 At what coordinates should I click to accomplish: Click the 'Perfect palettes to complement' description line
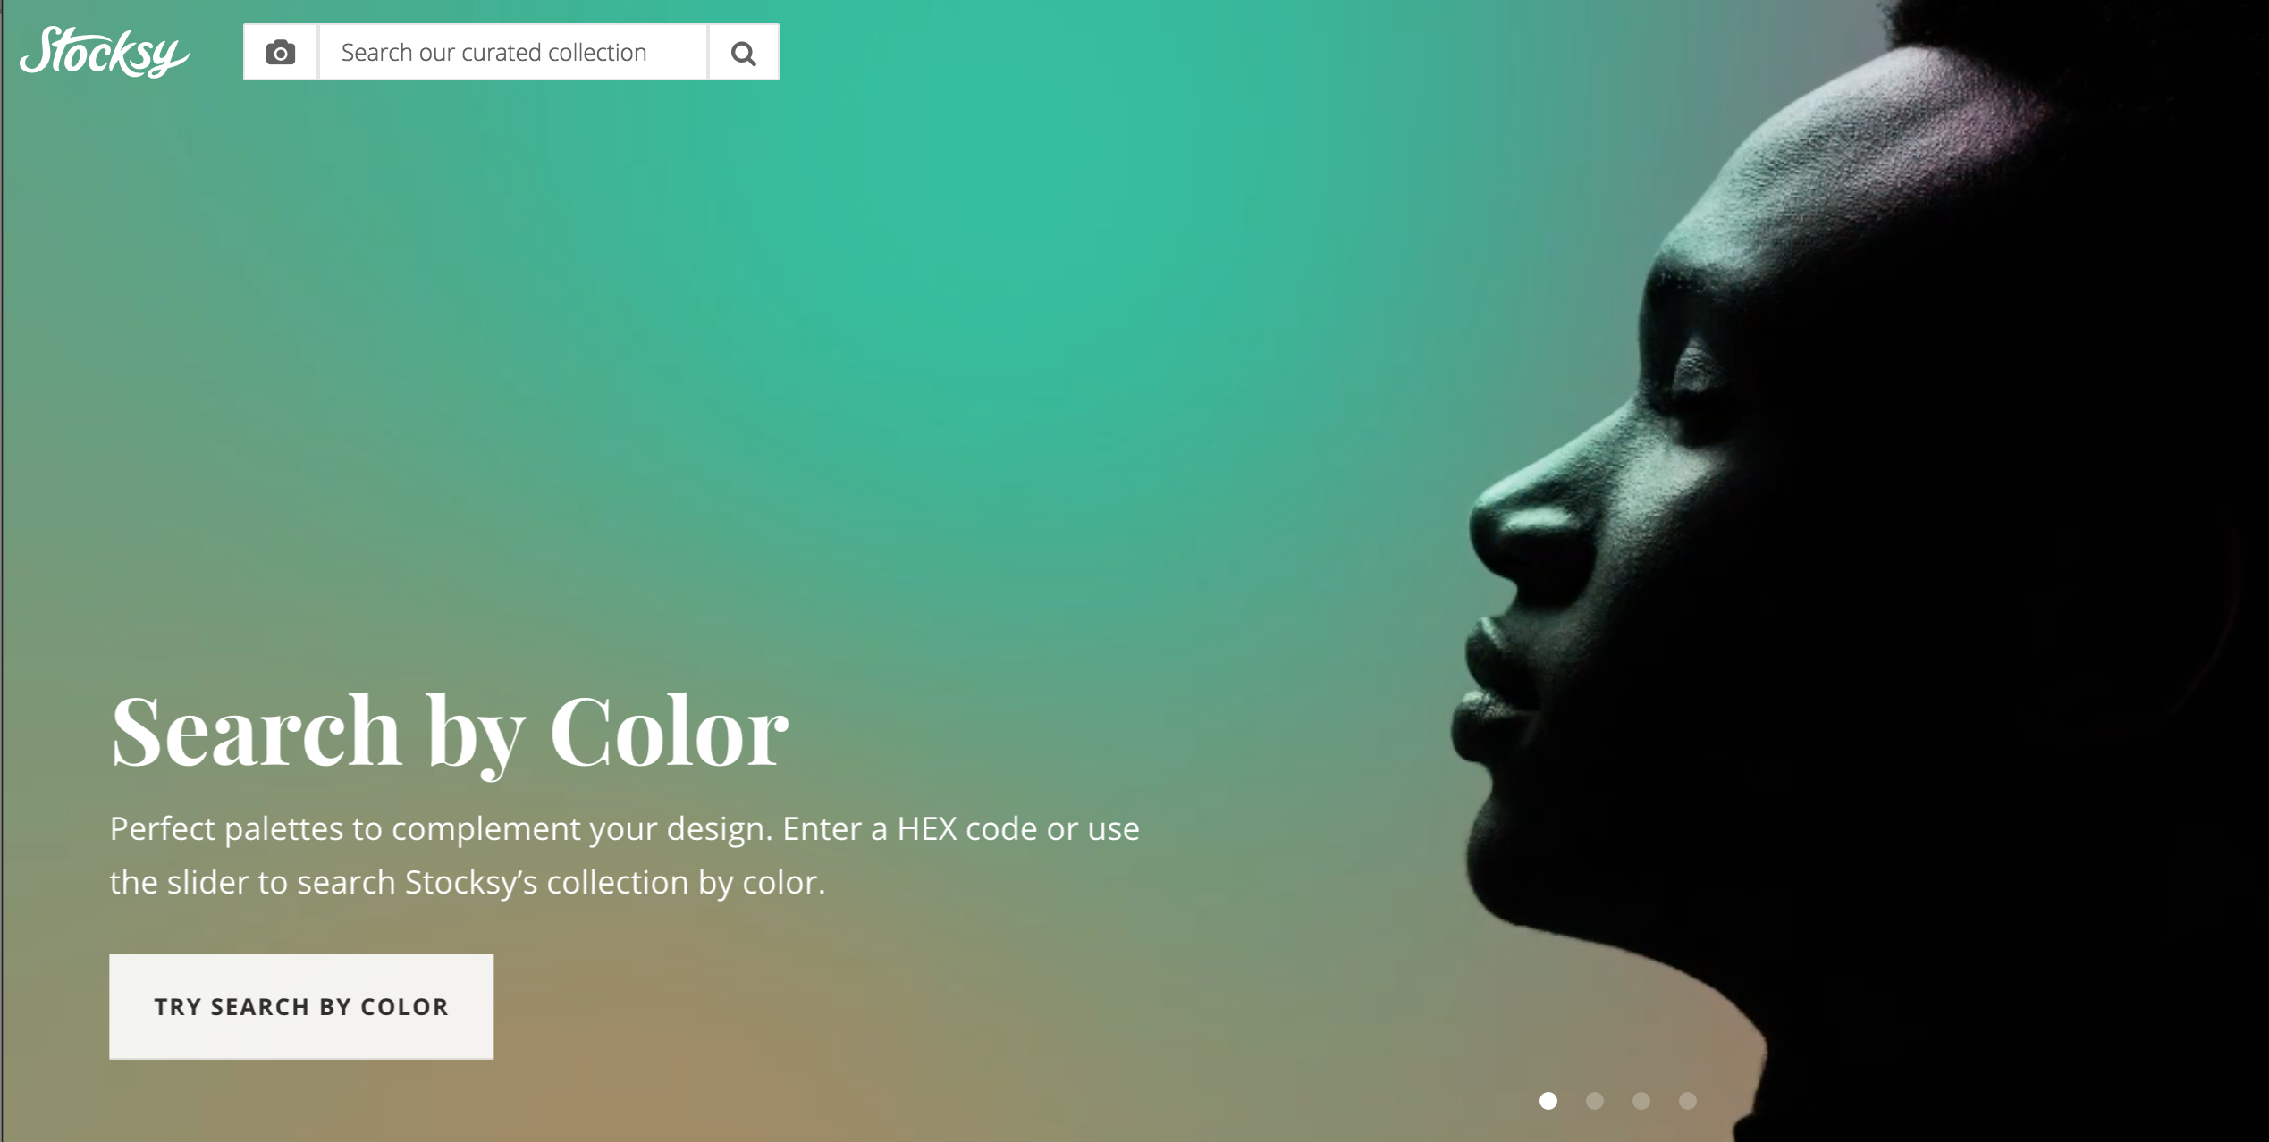pos(624,829)
